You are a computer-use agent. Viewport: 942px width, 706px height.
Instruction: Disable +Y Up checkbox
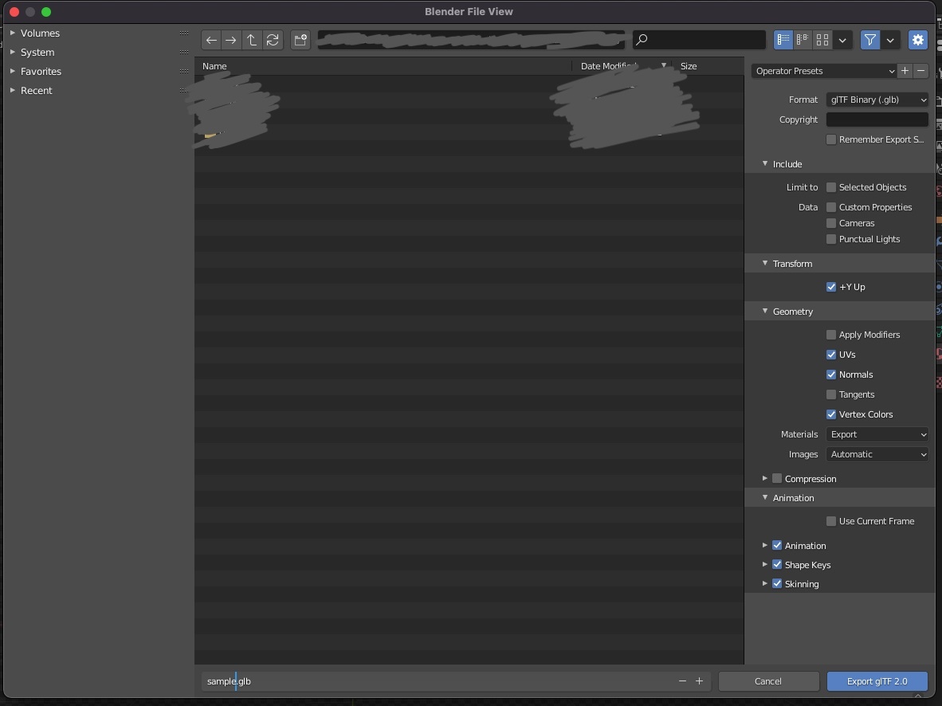click(x=831, y=287)
